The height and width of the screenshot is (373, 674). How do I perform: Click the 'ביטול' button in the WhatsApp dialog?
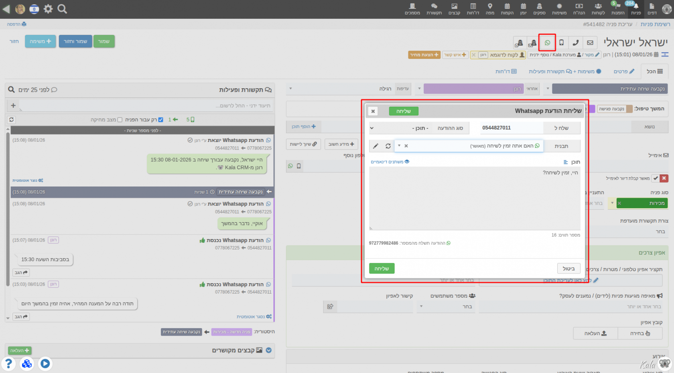[568, 268]
